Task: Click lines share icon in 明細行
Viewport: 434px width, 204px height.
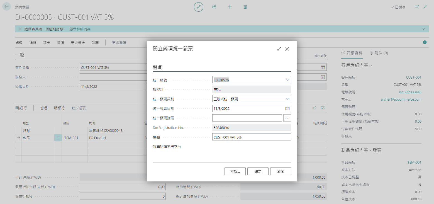Action: (x=314, y=108)
